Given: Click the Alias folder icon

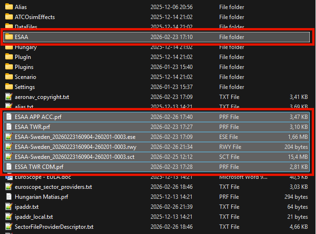Looking at the screenshot, I should 9,7.
